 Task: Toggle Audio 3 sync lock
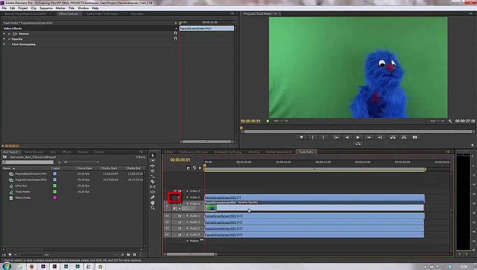[180, 228]
